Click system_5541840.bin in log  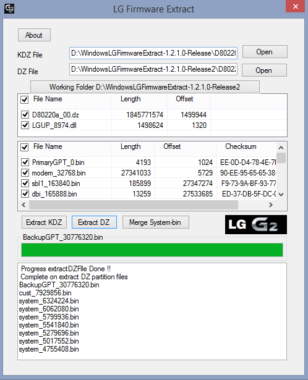(x=49, y=325)
